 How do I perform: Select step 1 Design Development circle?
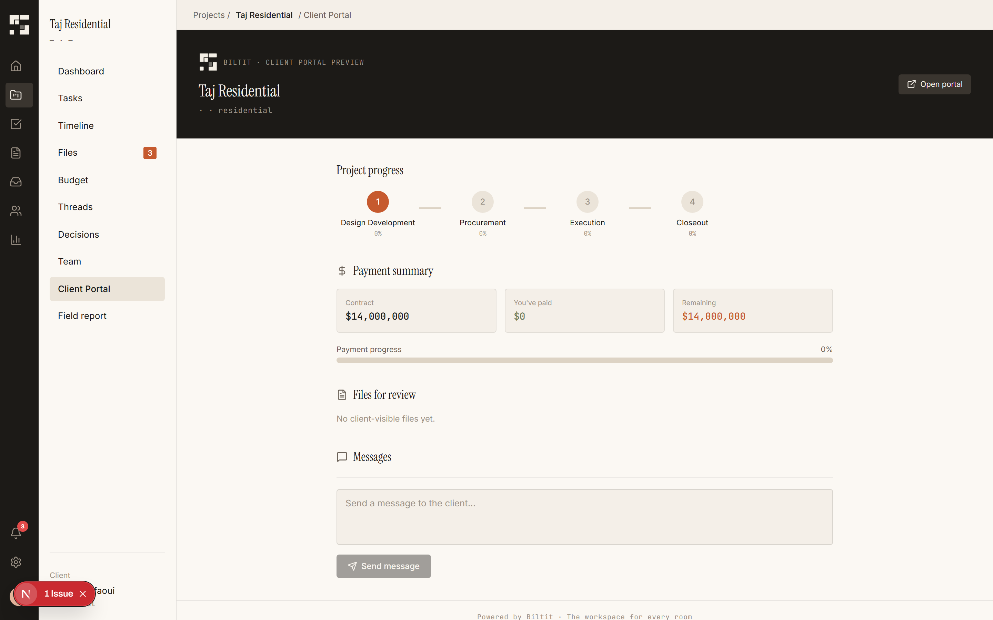(378, 202)
